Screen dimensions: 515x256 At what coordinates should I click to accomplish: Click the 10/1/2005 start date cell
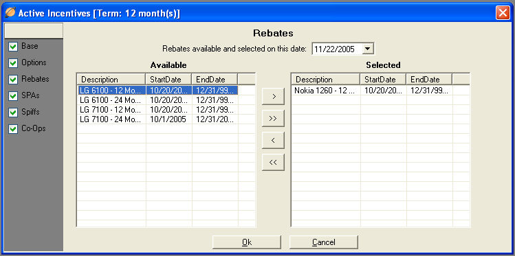(x=169, y=119)
